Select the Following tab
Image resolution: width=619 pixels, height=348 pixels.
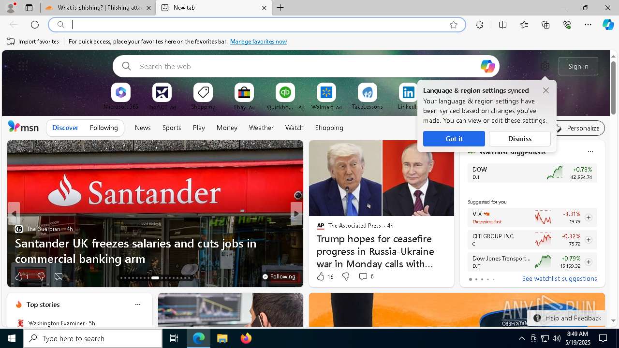103,128
